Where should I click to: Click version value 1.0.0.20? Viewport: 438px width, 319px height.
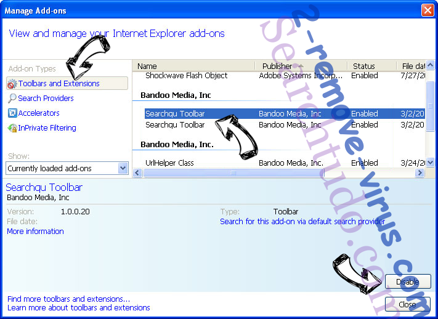pos(75,211)
